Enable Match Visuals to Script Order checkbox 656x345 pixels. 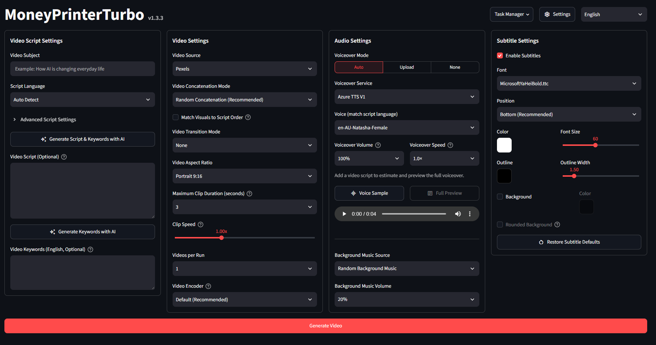(x=176, y=117)
